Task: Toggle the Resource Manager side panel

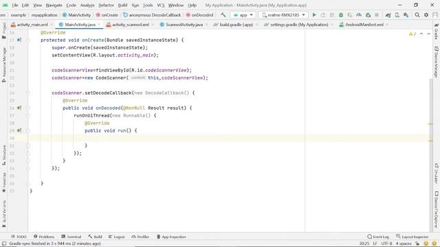Action: [x=4, y=64]
